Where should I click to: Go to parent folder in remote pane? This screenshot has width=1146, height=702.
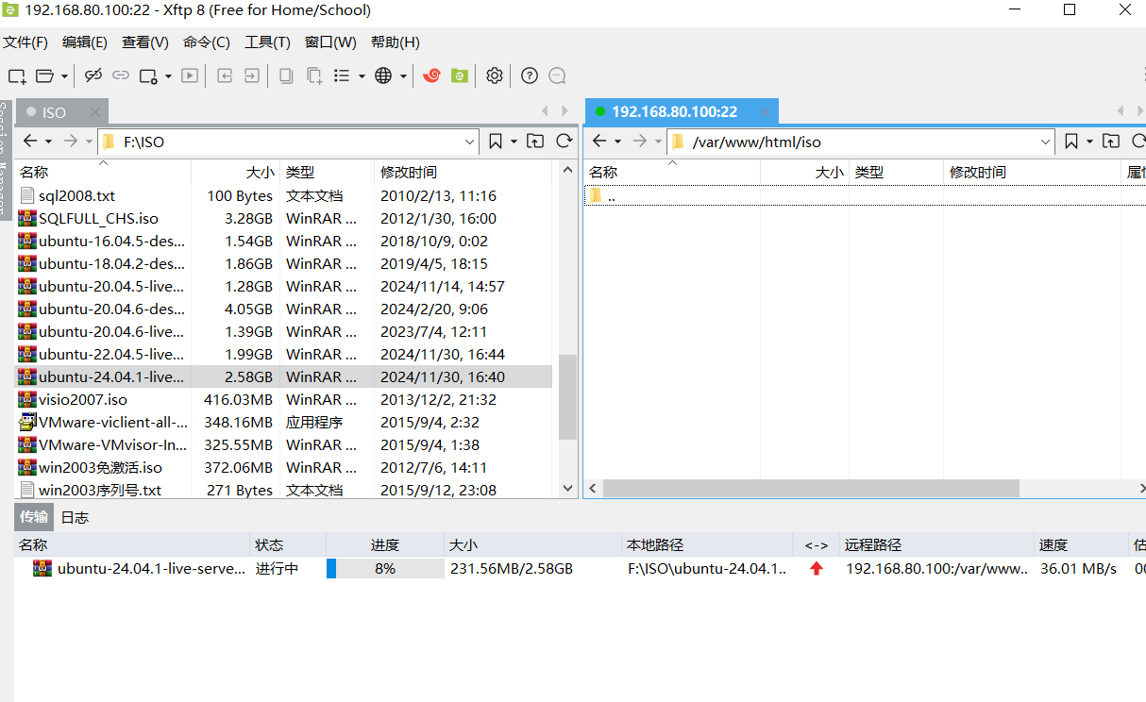click(1111, 142)
